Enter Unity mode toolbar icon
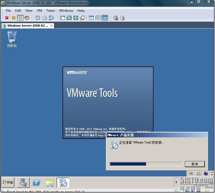 click(82, 18)
